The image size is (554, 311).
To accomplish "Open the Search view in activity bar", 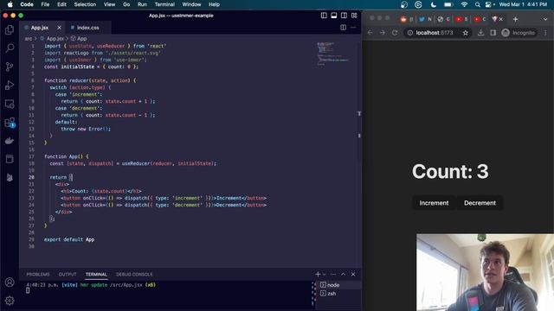I will 10,48.
